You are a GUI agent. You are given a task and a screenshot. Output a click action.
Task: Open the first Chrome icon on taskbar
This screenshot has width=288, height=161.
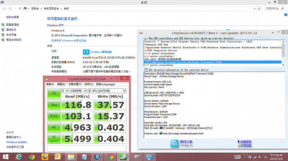tap(32, 157)
